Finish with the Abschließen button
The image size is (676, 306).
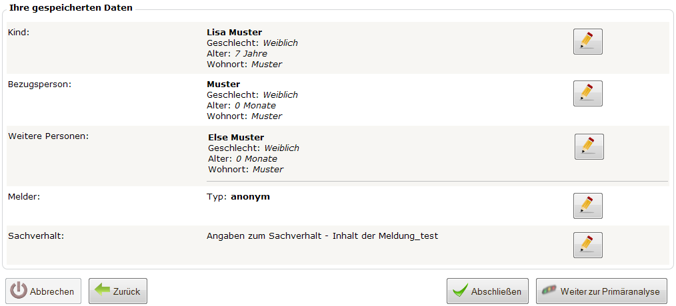(487, 291)
